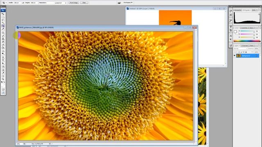Toggle lock image pixels in Layers panel
The width and height of the screenshot is (262, 147).
[242, 52]
